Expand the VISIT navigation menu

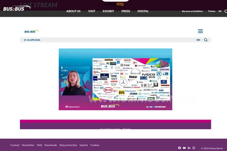tap(91, 11)
